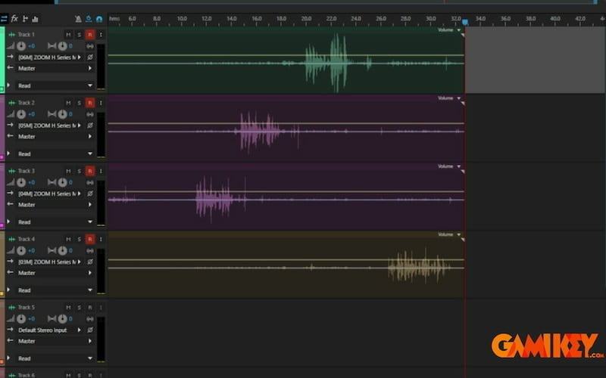Mute Track 1 with M button
The image size is (606, 378).
tap(68, 35)
